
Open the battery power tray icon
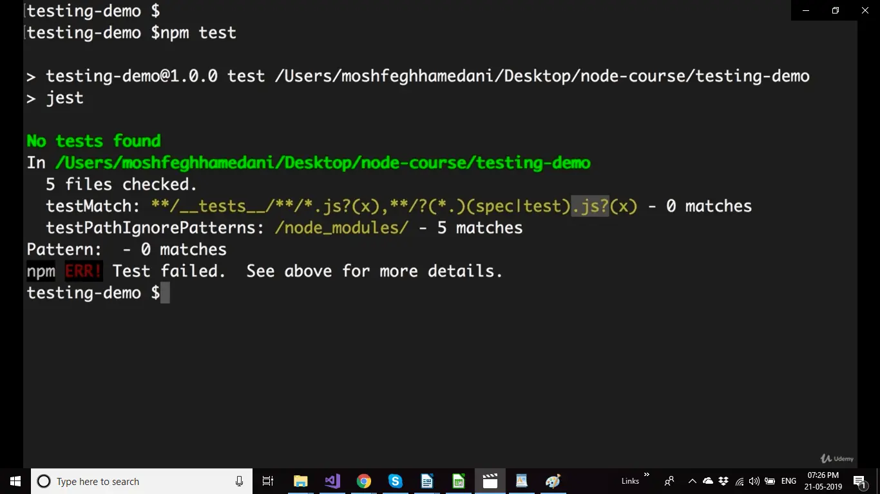click(x=770, y=481)
